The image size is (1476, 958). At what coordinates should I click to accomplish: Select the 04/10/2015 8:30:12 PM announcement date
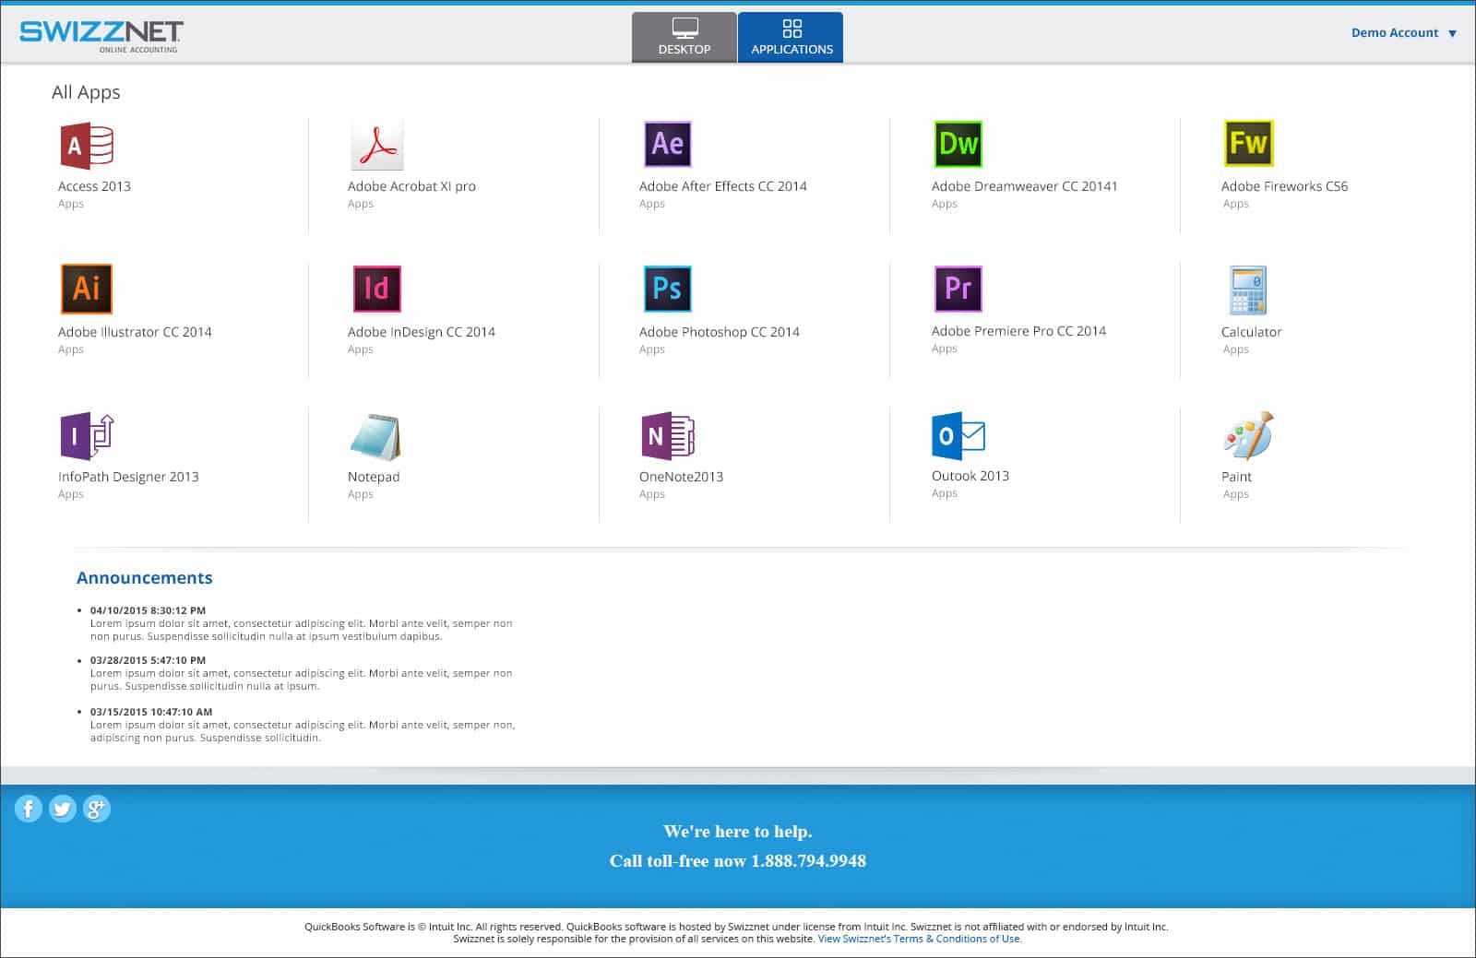[148, 610]
